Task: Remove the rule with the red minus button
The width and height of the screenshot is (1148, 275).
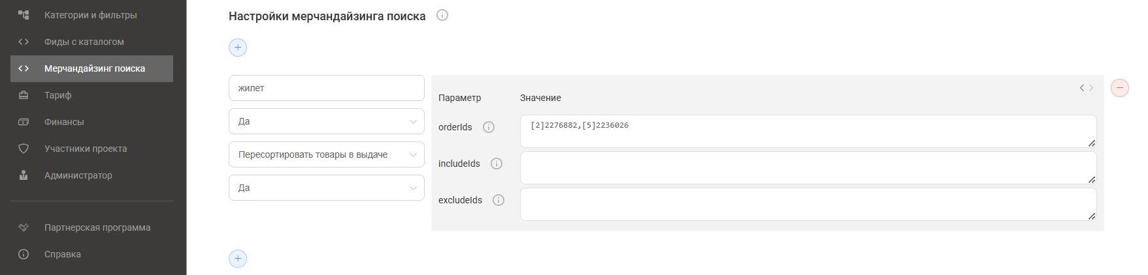Action: 1120,87
